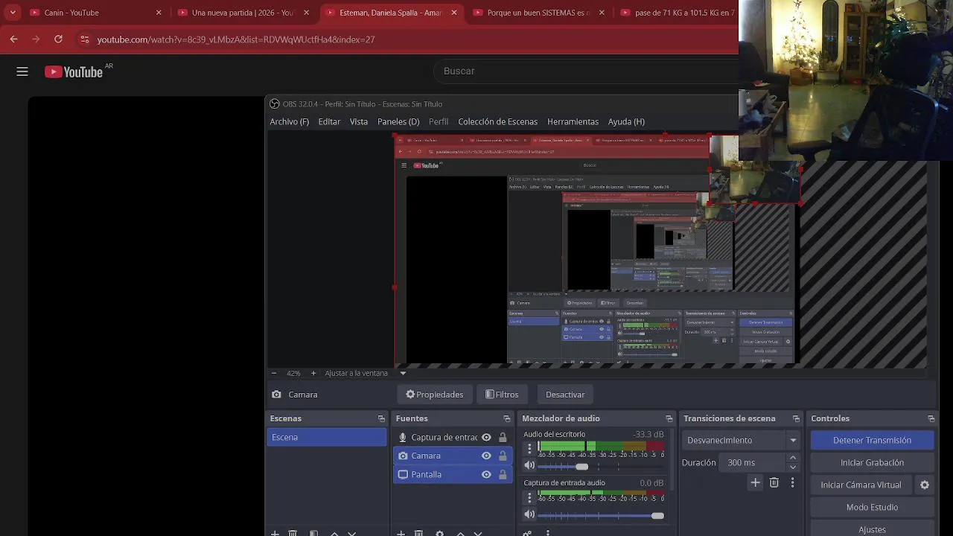This screenshot has height=536, width=953.
Task: Go back with the browser back arrow
Action: [13, 39]
